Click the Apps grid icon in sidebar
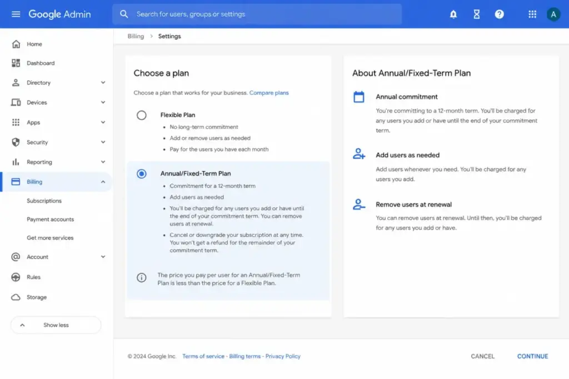Image resolution: width=569 pixels, height=379 pixels. (x=16, y=123)
